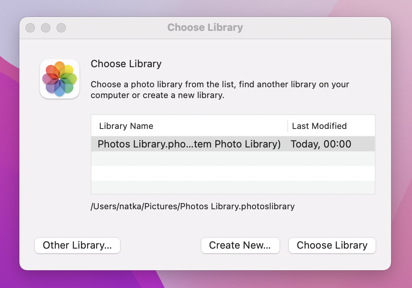Sort by the Library Name column header
Screen dimensions: 412x288
126,126
